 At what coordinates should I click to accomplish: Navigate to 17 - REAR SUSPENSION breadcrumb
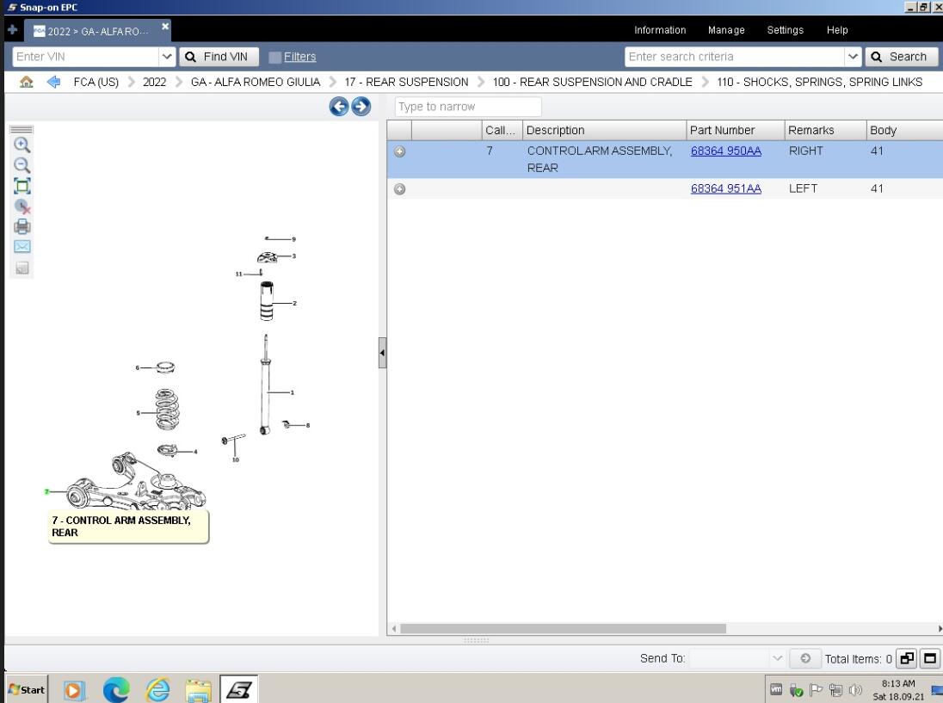pyautogui.click(x=407, y=82)
